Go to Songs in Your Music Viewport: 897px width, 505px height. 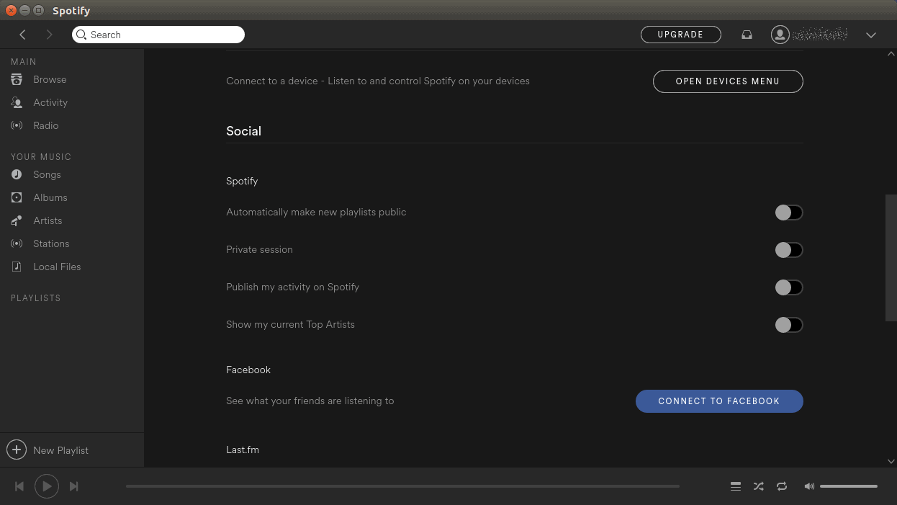click(46, 174)
